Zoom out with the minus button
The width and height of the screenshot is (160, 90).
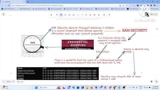click(x=3, y=81)
